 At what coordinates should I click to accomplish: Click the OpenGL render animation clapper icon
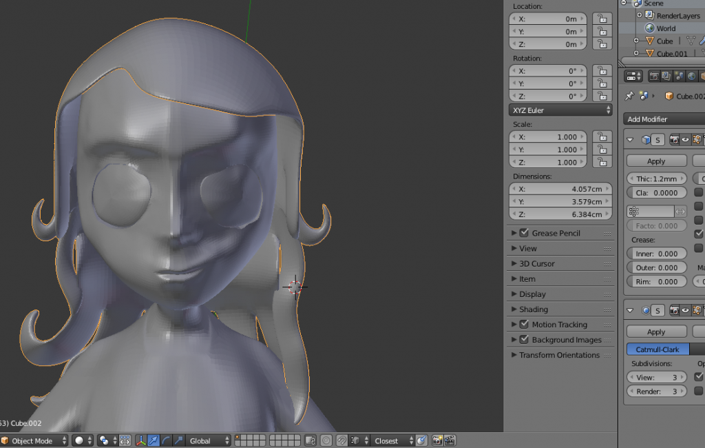coord(450,440)
